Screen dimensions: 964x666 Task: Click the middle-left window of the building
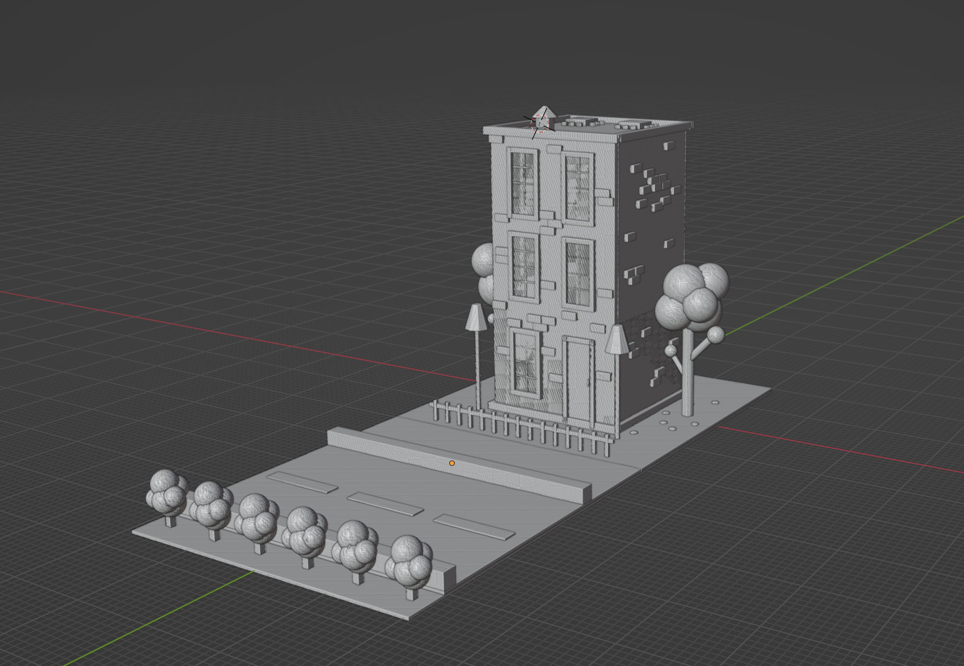point(524,267)
